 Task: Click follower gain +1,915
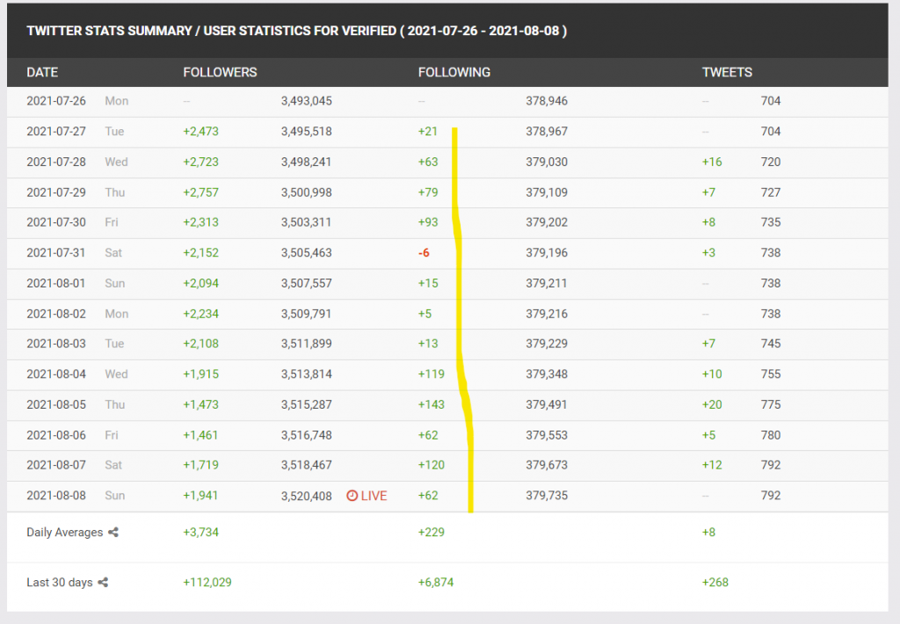click(201, 374)
